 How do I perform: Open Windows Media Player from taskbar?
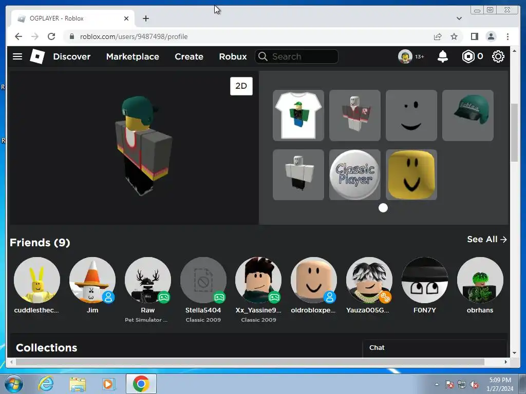[x=108, y=384]
